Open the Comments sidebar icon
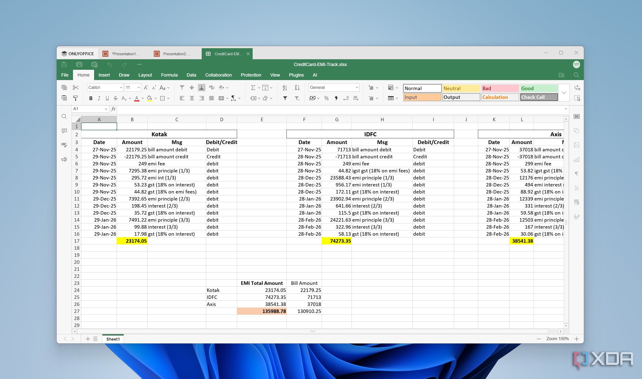 [x=64, y=131]
